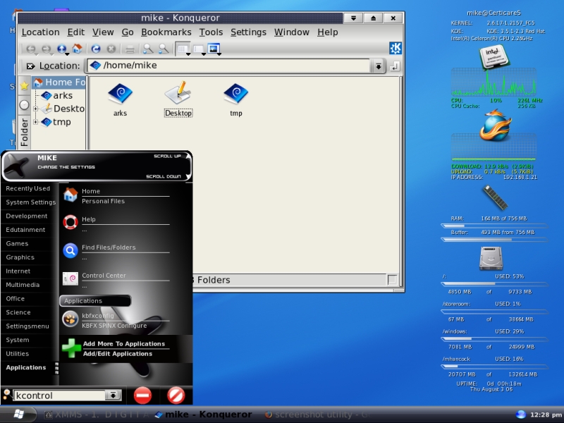Select Utilities category
This screenshot has width=564, height=423.
(x=17, y=354)
